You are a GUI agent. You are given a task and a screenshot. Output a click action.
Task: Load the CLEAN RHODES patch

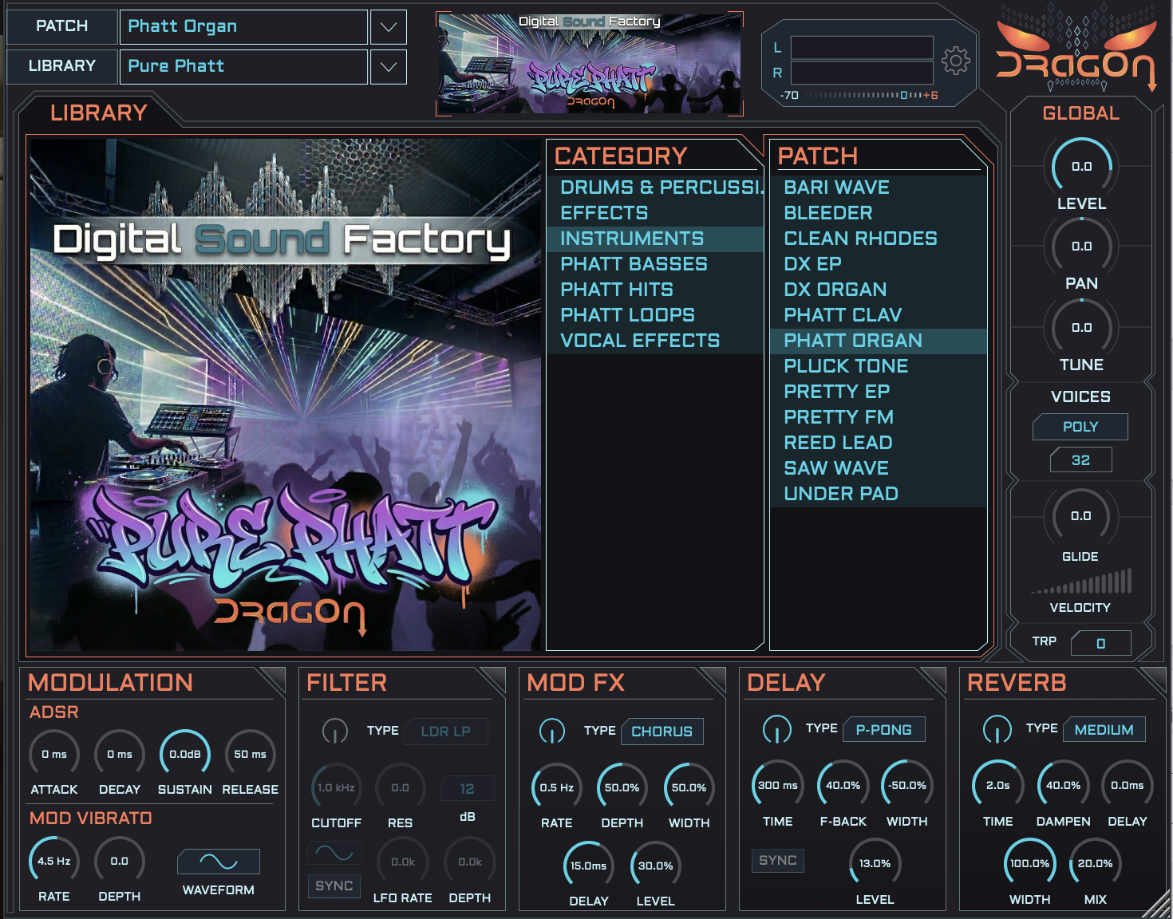click(x=879, y=239)
